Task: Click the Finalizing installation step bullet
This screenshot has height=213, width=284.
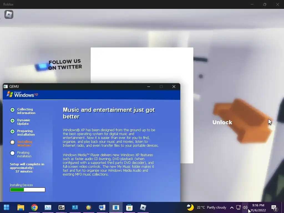Action: click(12, 153)
